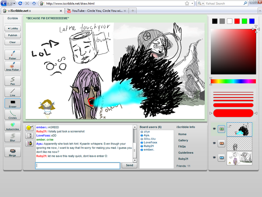Pick the white color swatch

230,21
